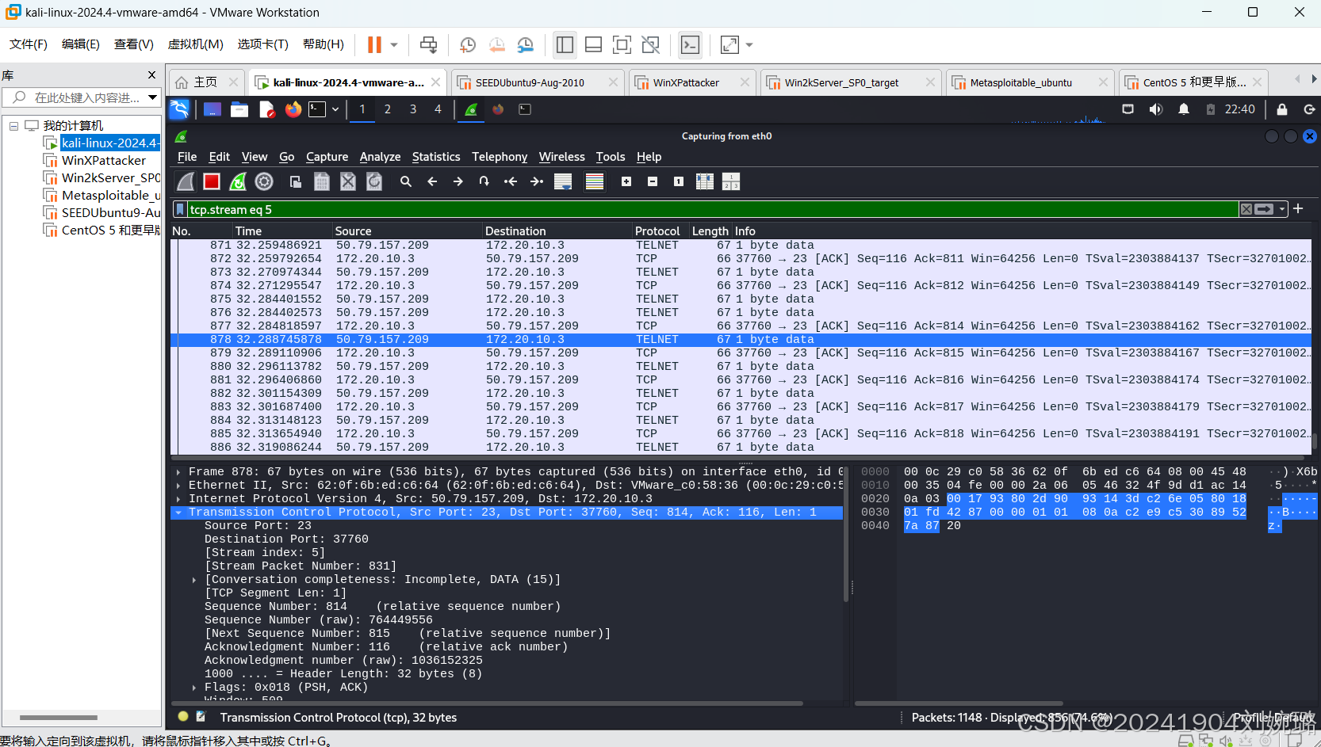Toggle auto-scroll during live capture
The image size is (1321, 747).
tap(563, 182)
